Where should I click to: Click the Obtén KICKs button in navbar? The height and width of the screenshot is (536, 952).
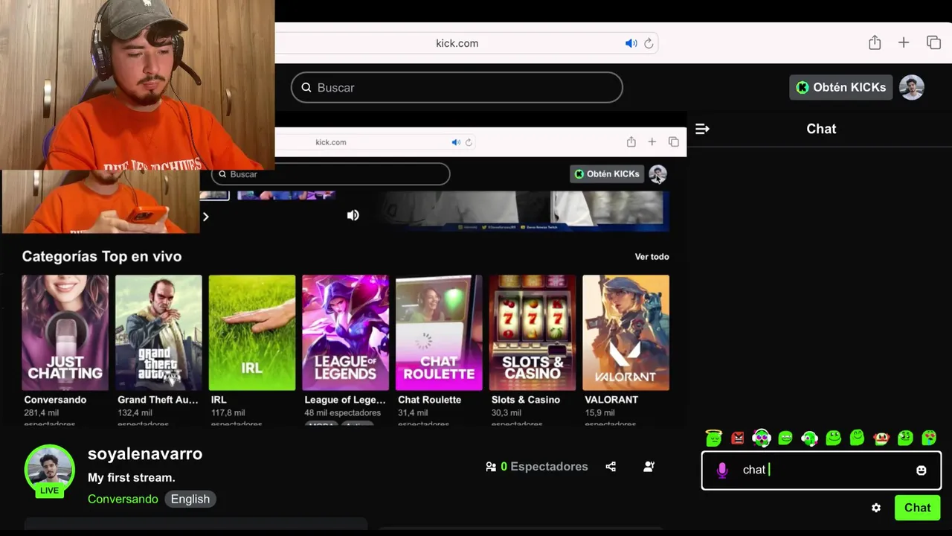[840, 87]
